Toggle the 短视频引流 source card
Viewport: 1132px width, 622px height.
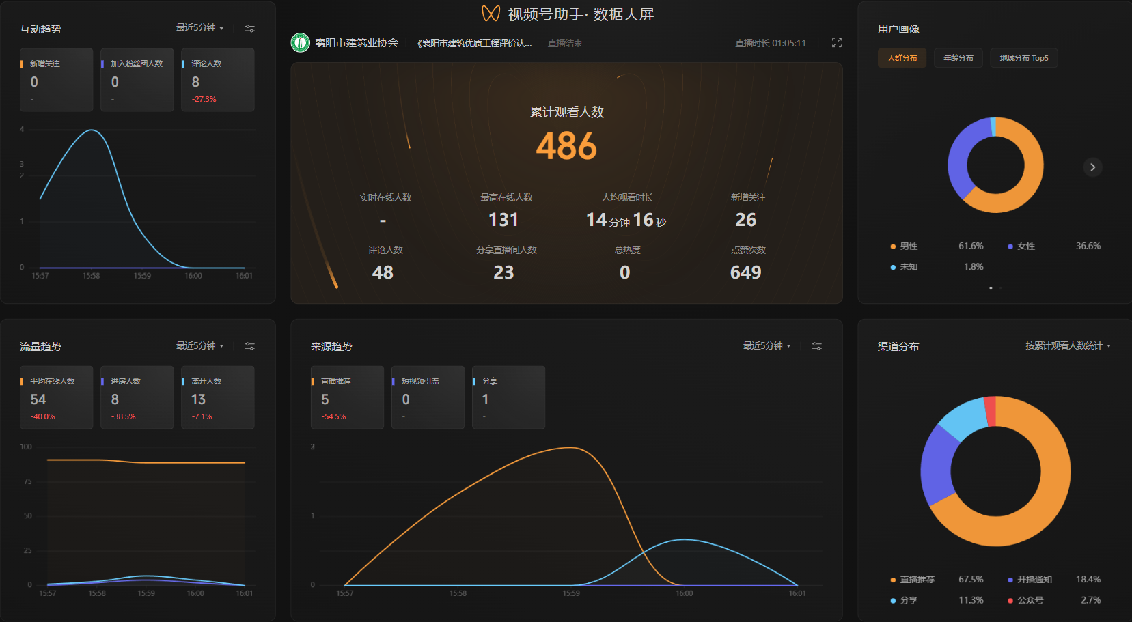pos(428,397)
